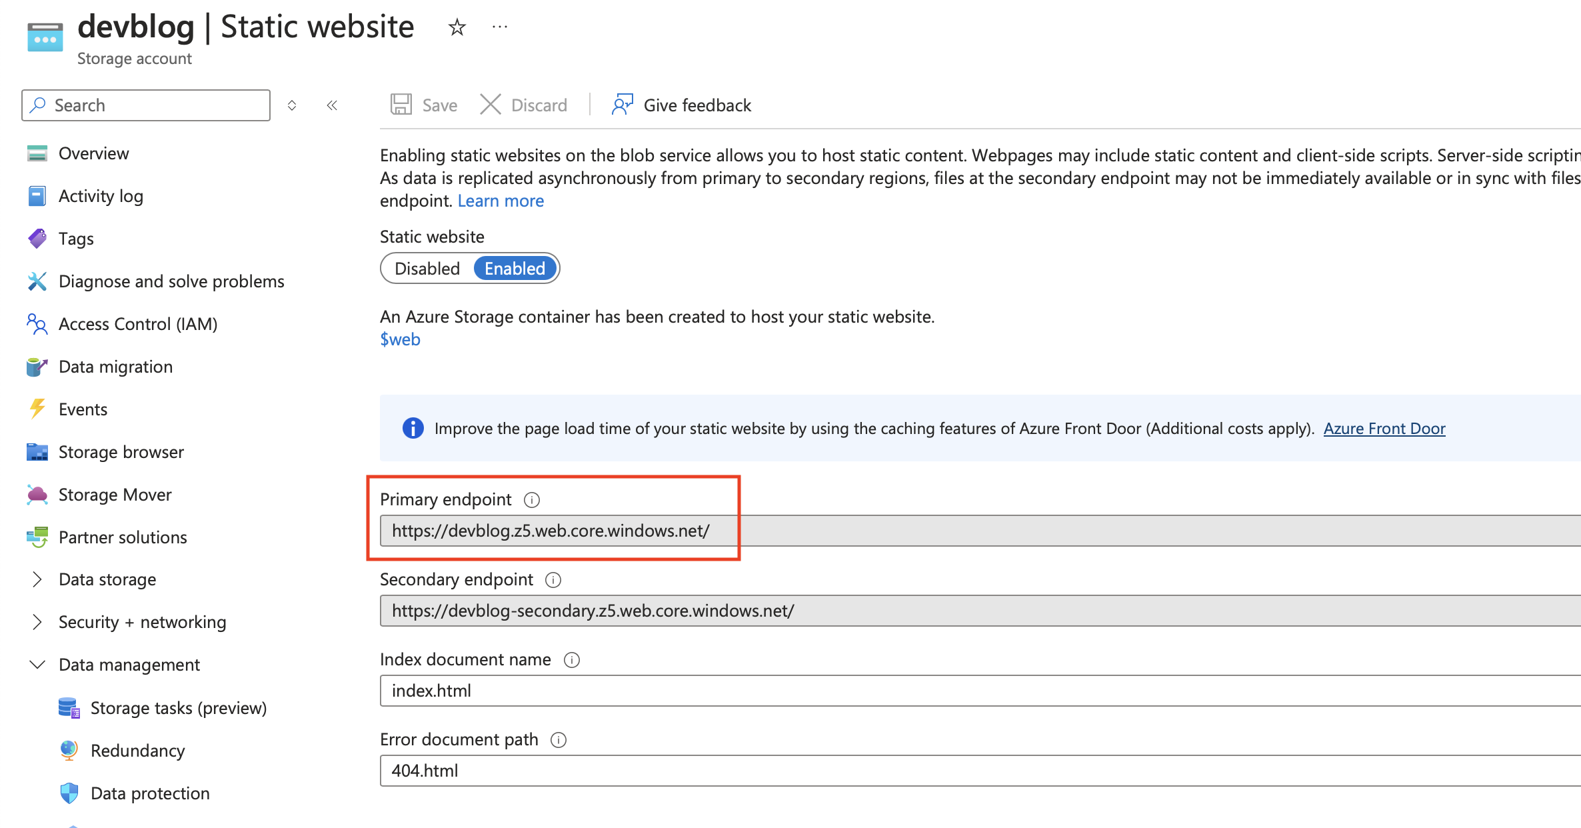Open the Azure Front Door link

[x=1384, y=429]
